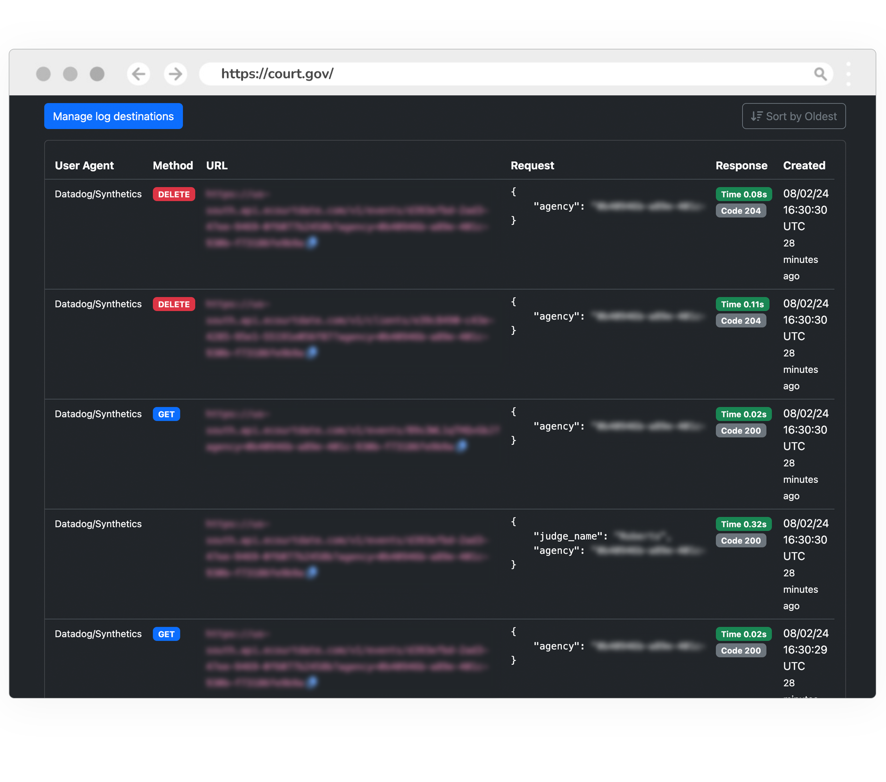Image resolution: width=886 pixels, height=782 pixels.
Task: Click the Code 204 badge on the first row
Action: click(x=741, y=211)
